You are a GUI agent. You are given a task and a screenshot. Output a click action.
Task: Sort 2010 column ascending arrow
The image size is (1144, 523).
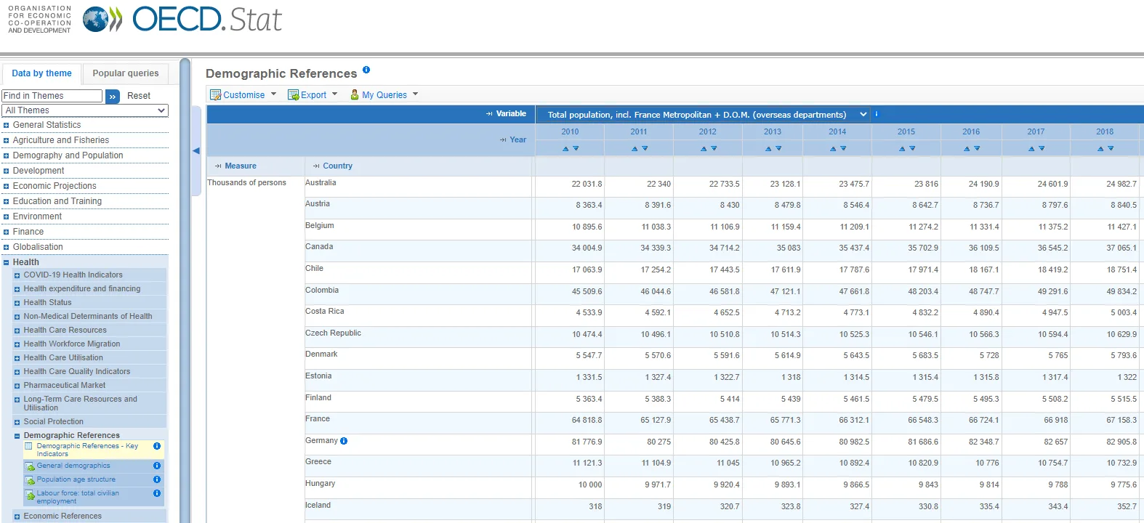click(x=565, y=149)
